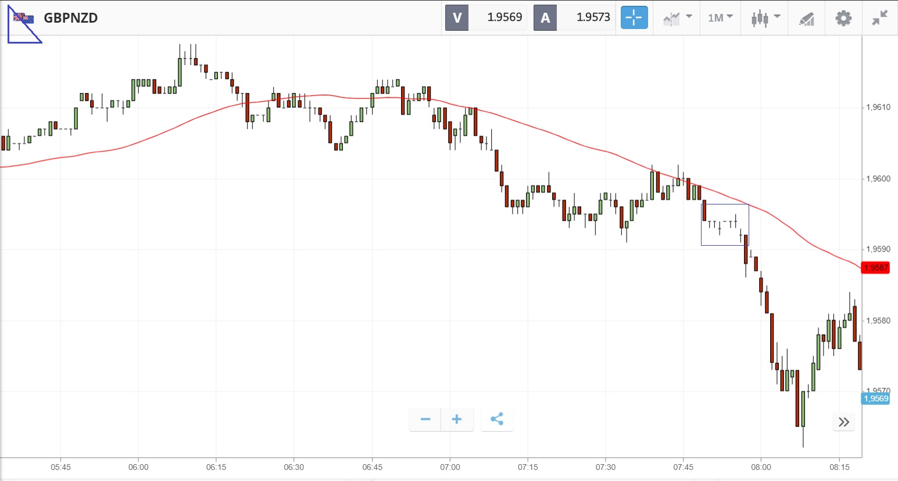898x481 pixels.
Task: Click the blue 1.9569 current price label
Action: (876, 399)
